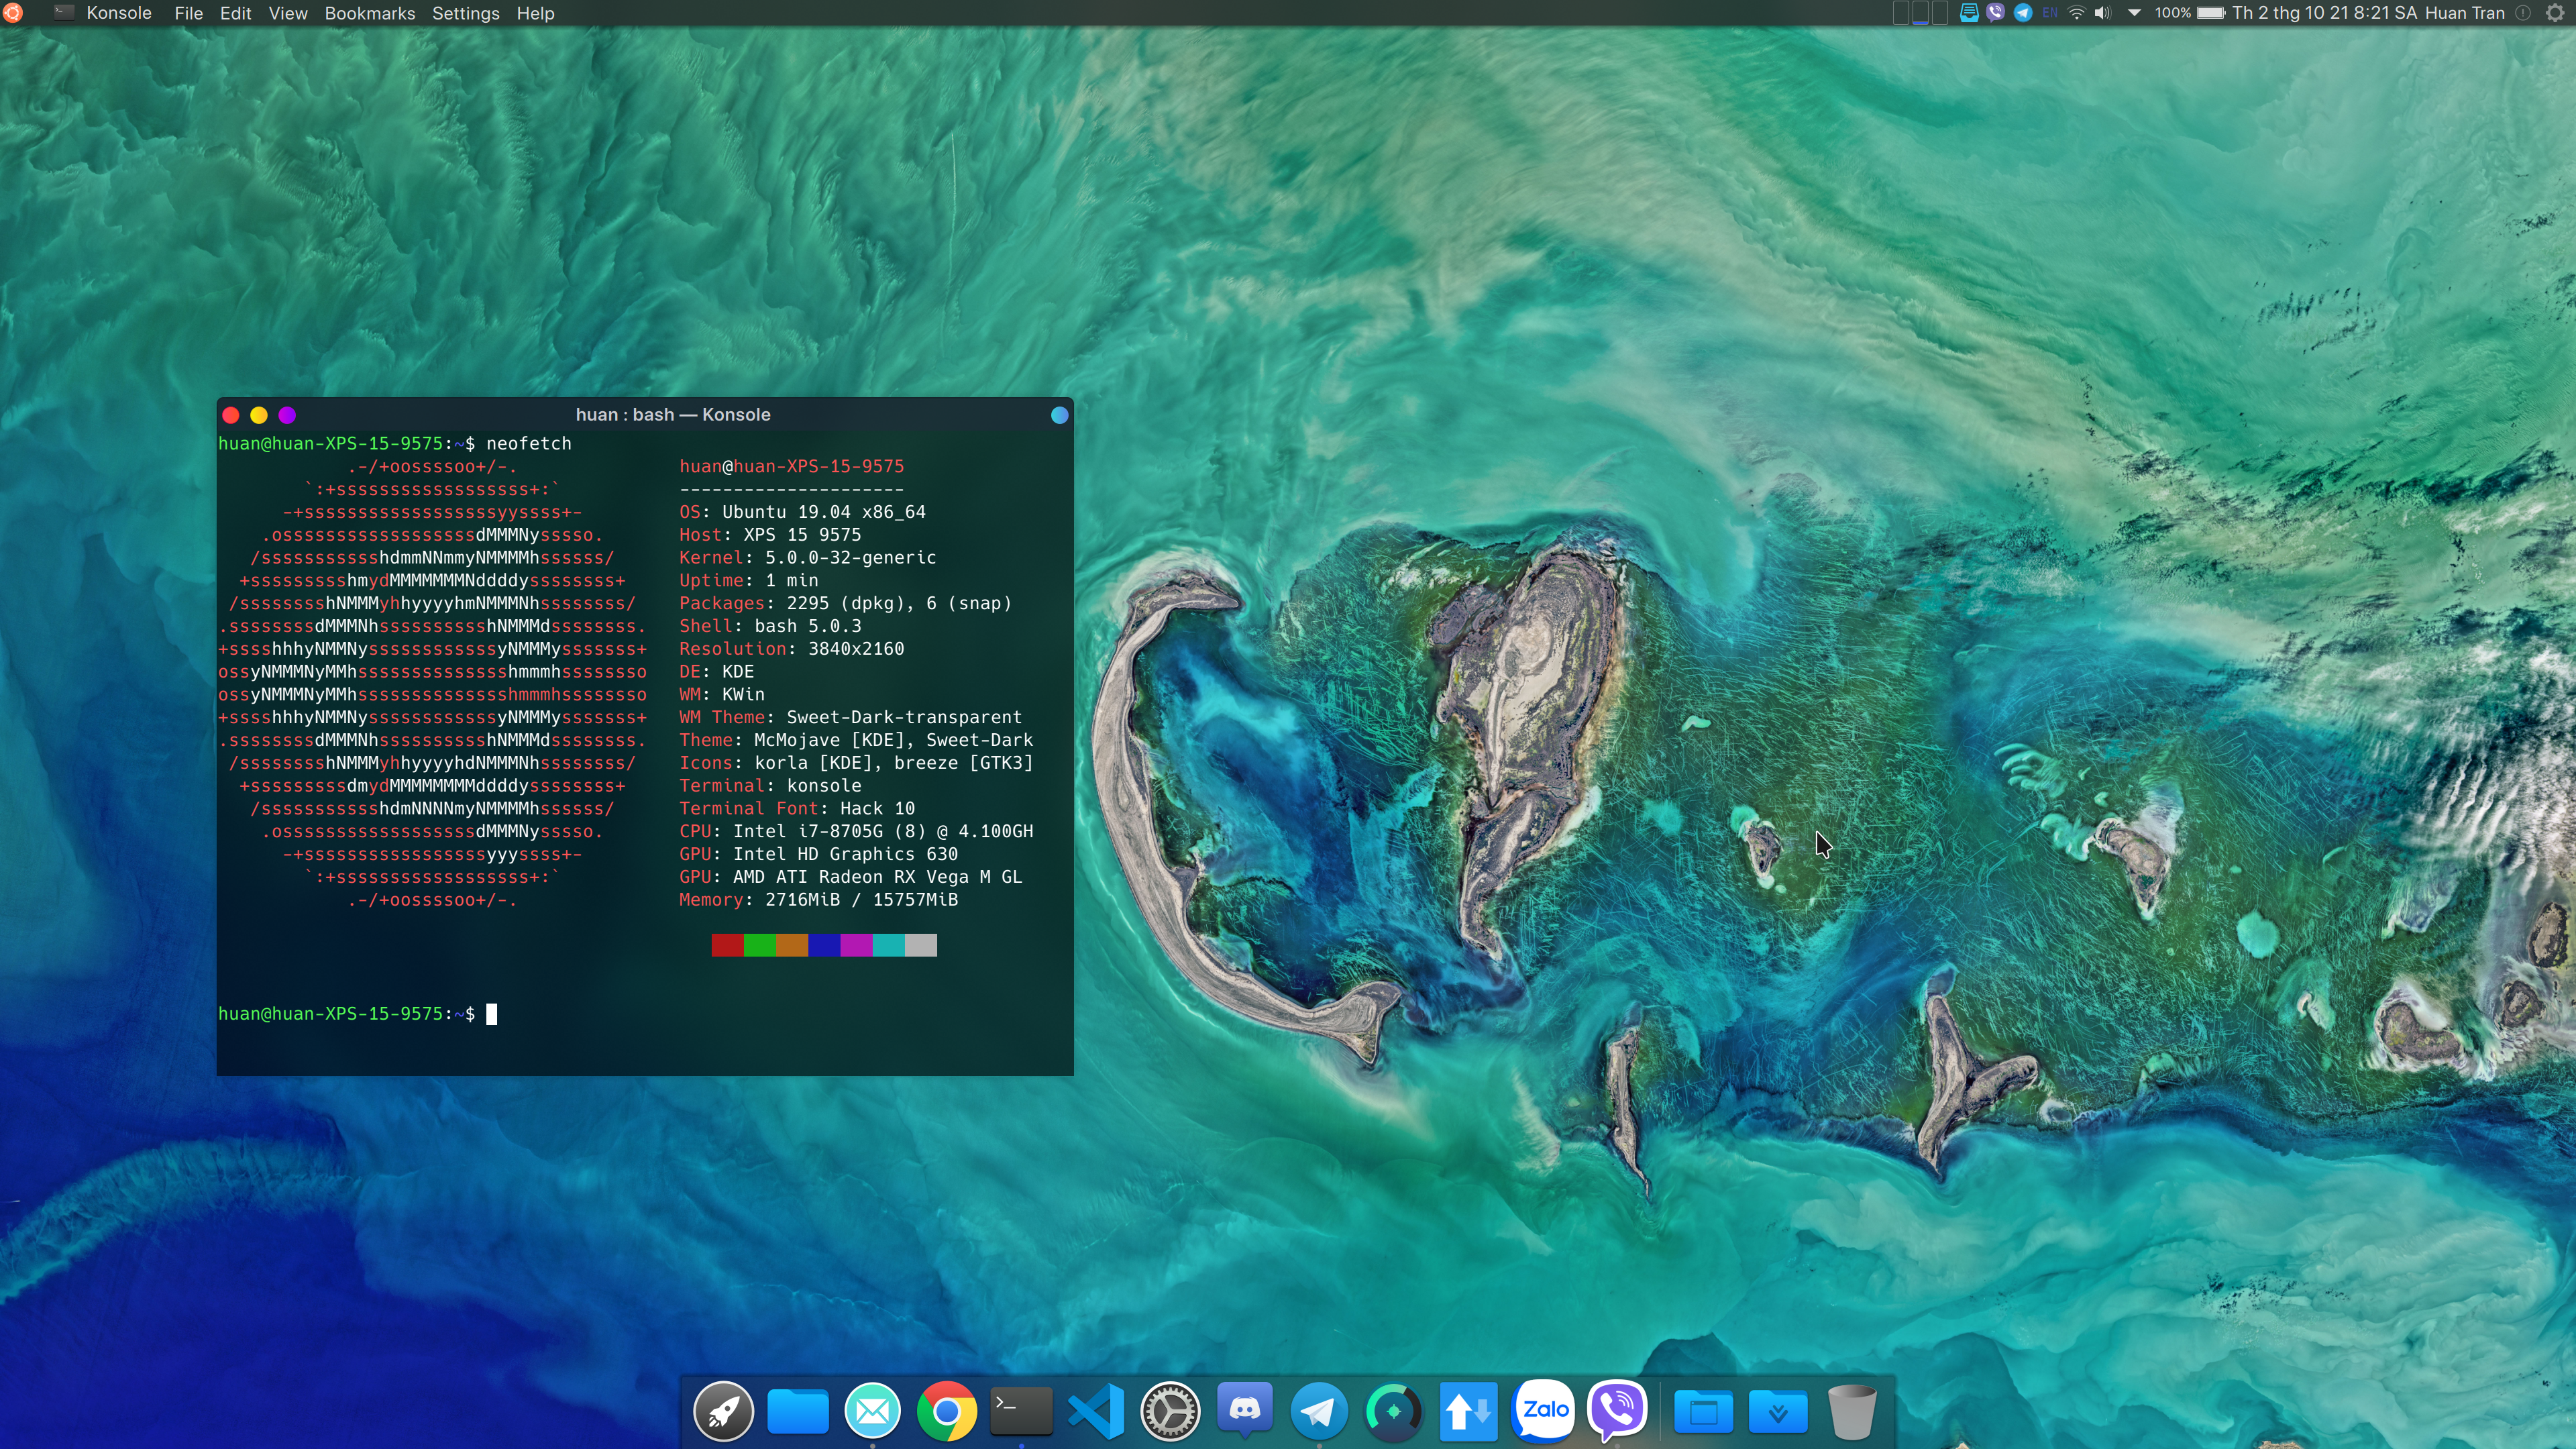Open System Settings gear in the dock
The width and height of the screenshot is (2576, 1449).
1170,1411
